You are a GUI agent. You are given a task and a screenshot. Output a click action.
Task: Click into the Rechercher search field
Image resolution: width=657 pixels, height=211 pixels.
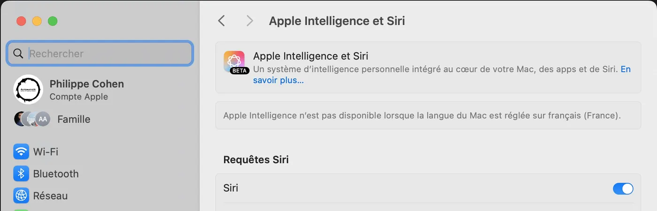(100, 53)
